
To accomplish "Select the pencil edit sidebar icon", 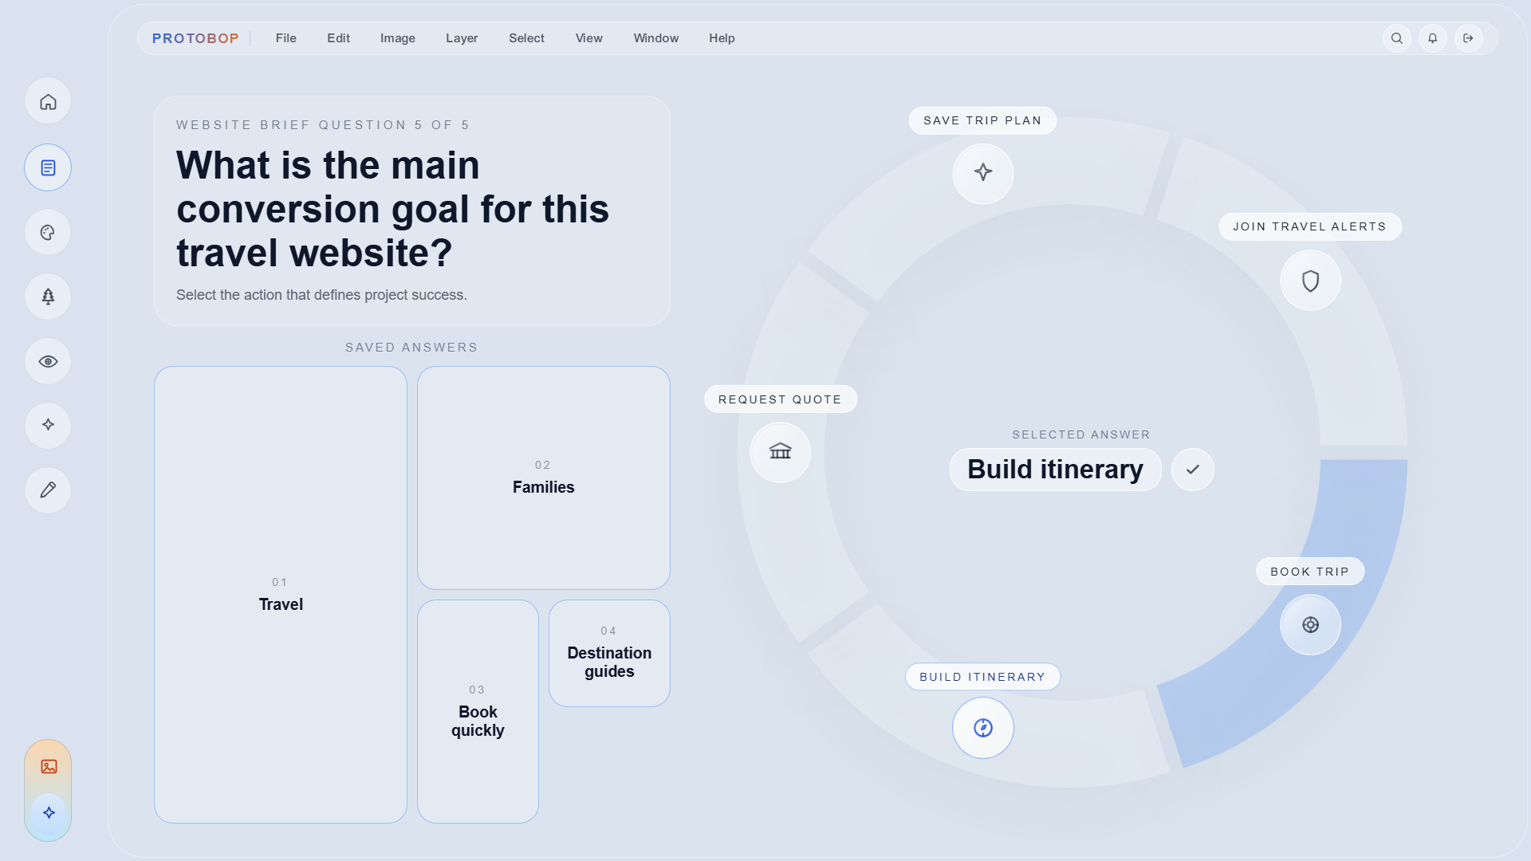I will point(48,489).
